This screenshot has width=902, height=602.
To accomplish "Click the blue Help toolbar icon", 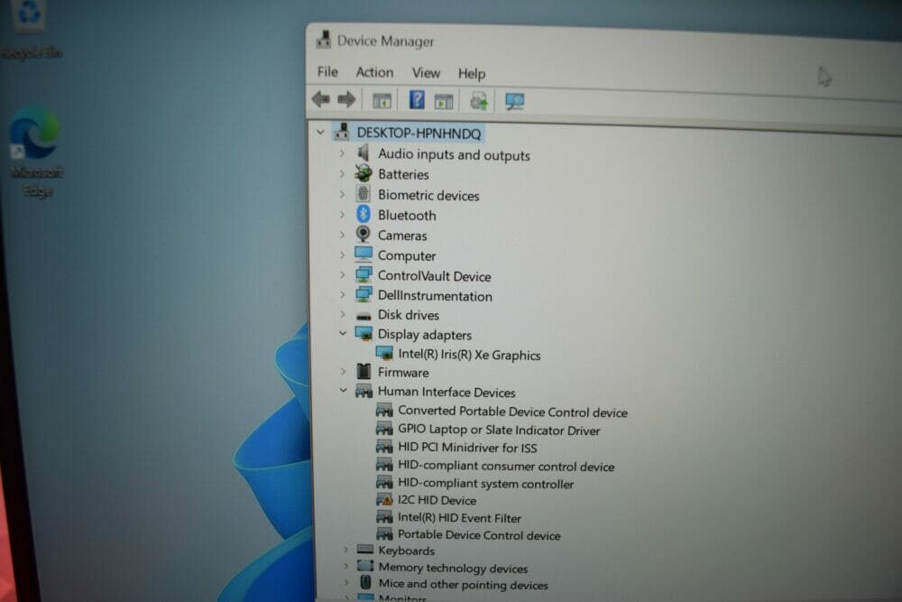I will [417, 100].
